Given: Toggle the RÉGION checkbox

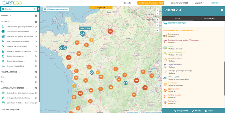Looking at the screenshot, I should click(36, 15).
